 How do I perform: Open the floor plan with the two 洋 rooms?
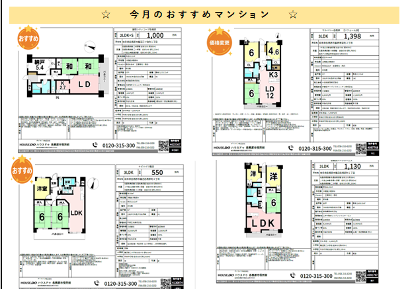tap(264, 200)
